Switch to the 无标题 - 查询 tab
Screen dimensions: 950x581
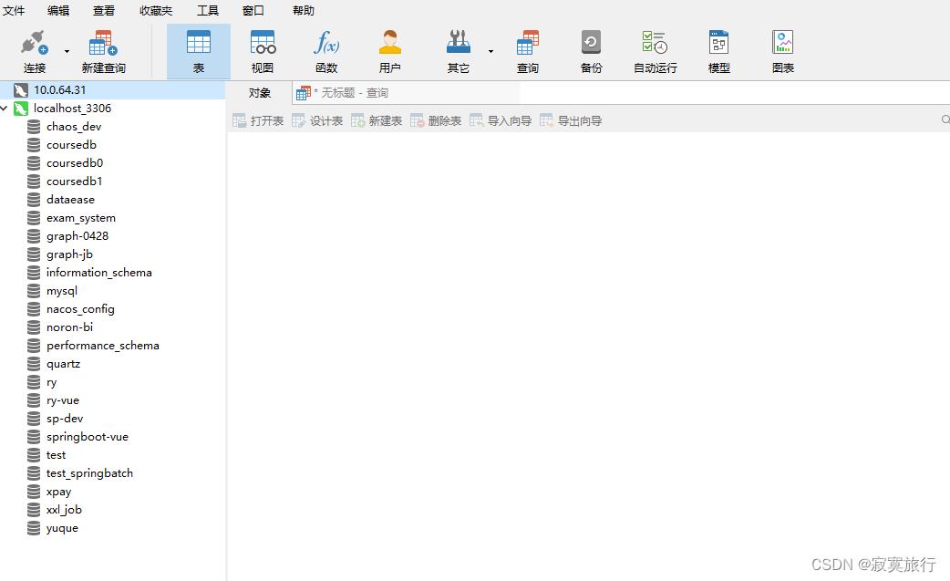pyautogui.click(x=350, y=93)
